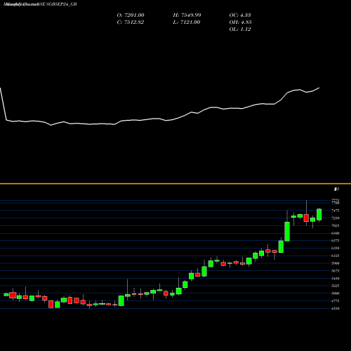This screenshot has width=351, height=351.
Task: Click the close value "C: 7512.82"
Action: (x=131, y=22)
